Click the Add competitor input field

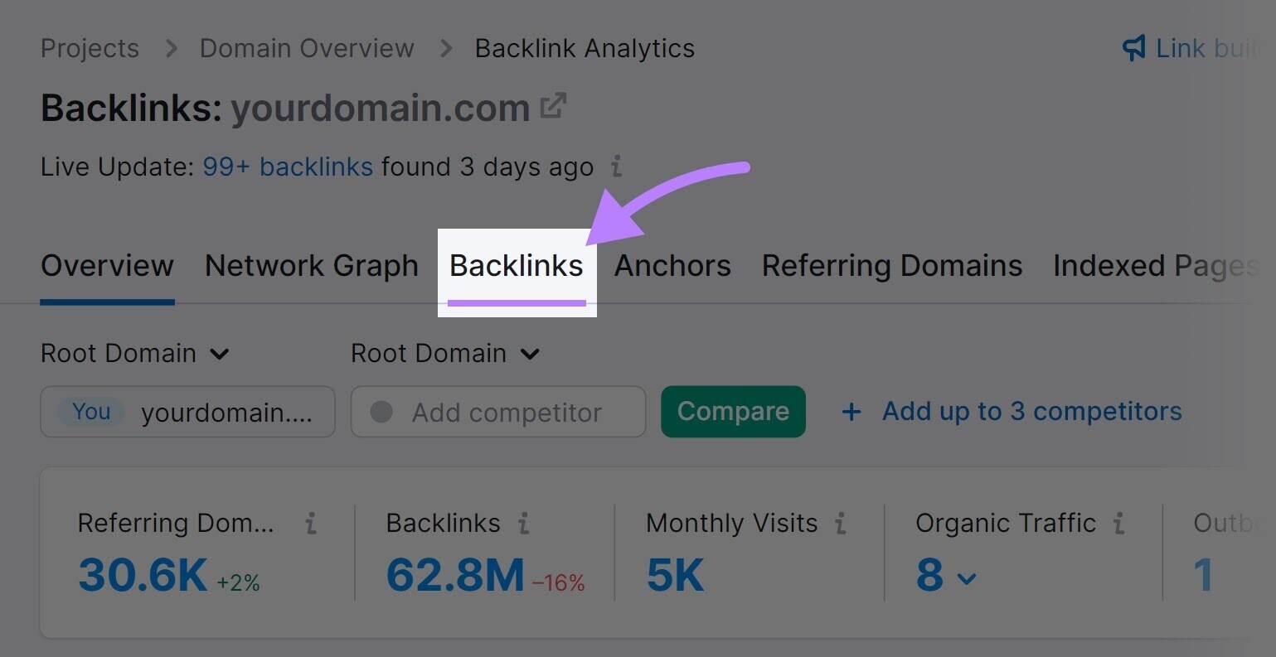pyautogui.click(x=498, y=412)
